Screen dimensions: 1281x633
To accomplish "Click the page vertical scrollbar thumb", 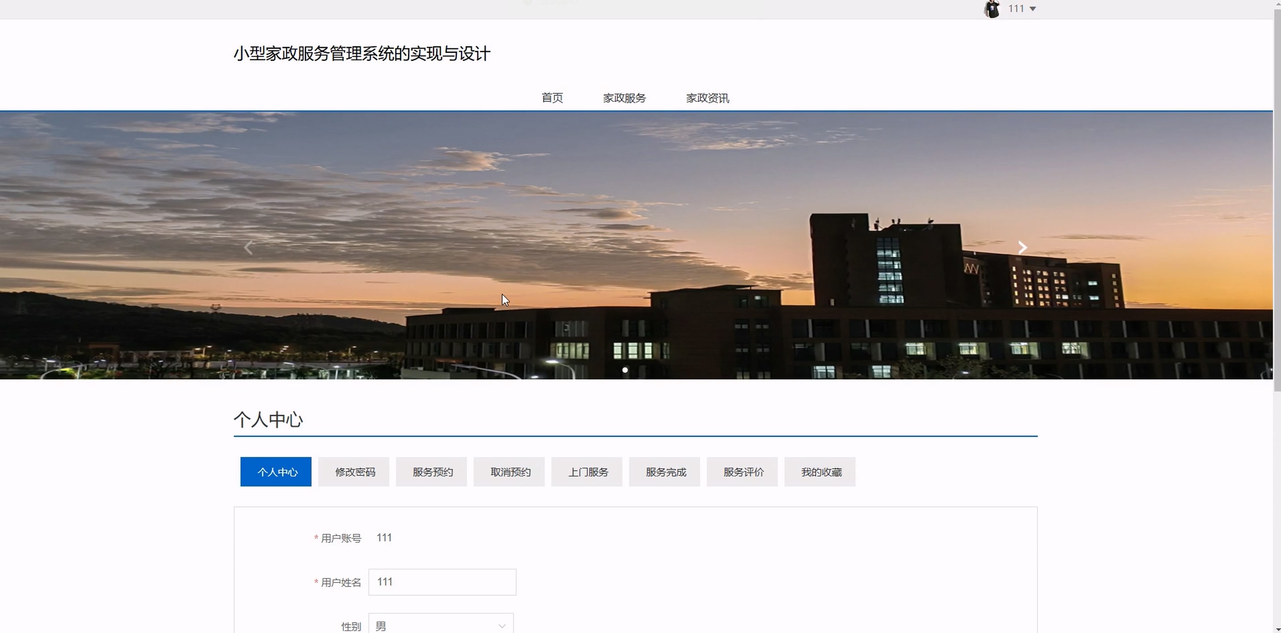I will pyautogui.click(x=1277, y=199).
